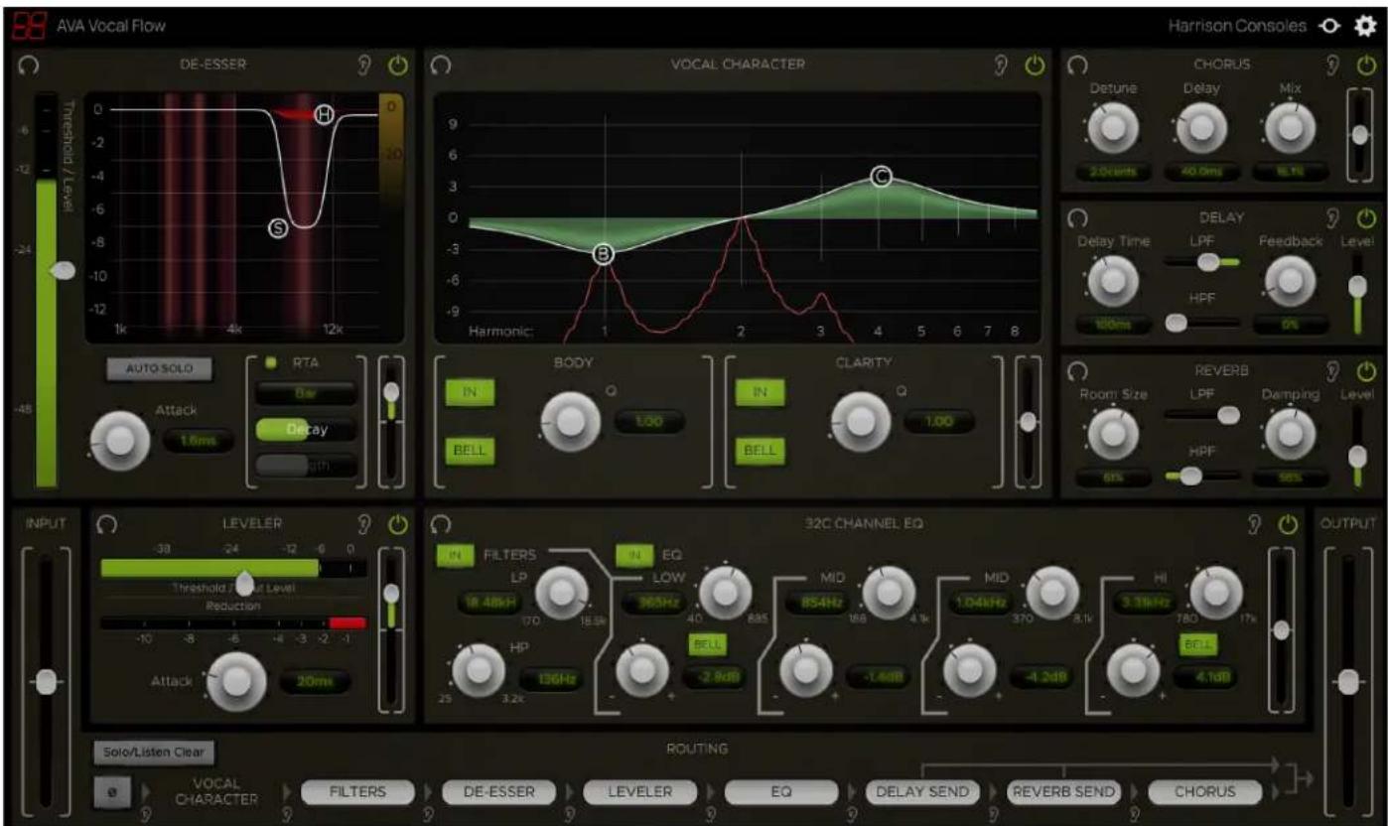Toggle the LOW band BELL button

click(708, 644)
